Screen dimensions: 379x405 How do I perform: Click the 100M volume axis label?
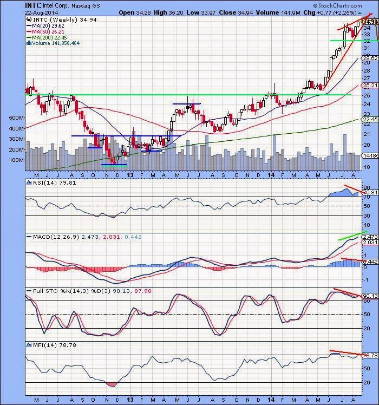17,160
